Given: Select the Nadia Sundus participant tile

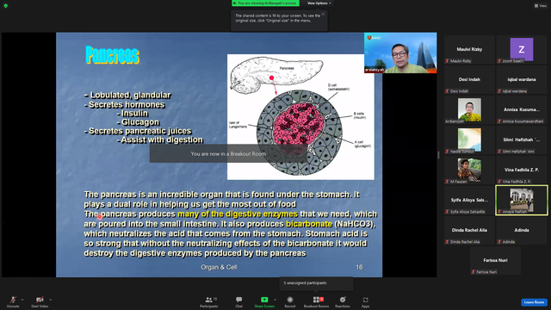Looking at the screenshot, I should point(469,139).
